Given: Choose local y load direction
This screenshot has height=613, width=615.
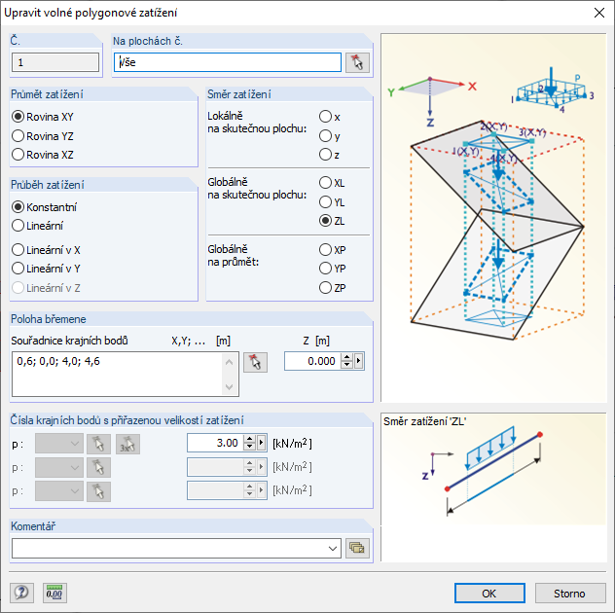Looking at the screenshot, I should 330,135.
